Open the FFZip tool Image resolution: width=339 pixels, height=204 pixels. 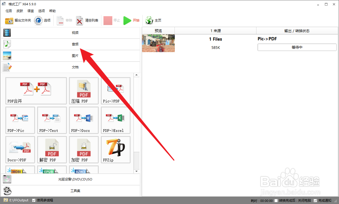pos(116,150)
